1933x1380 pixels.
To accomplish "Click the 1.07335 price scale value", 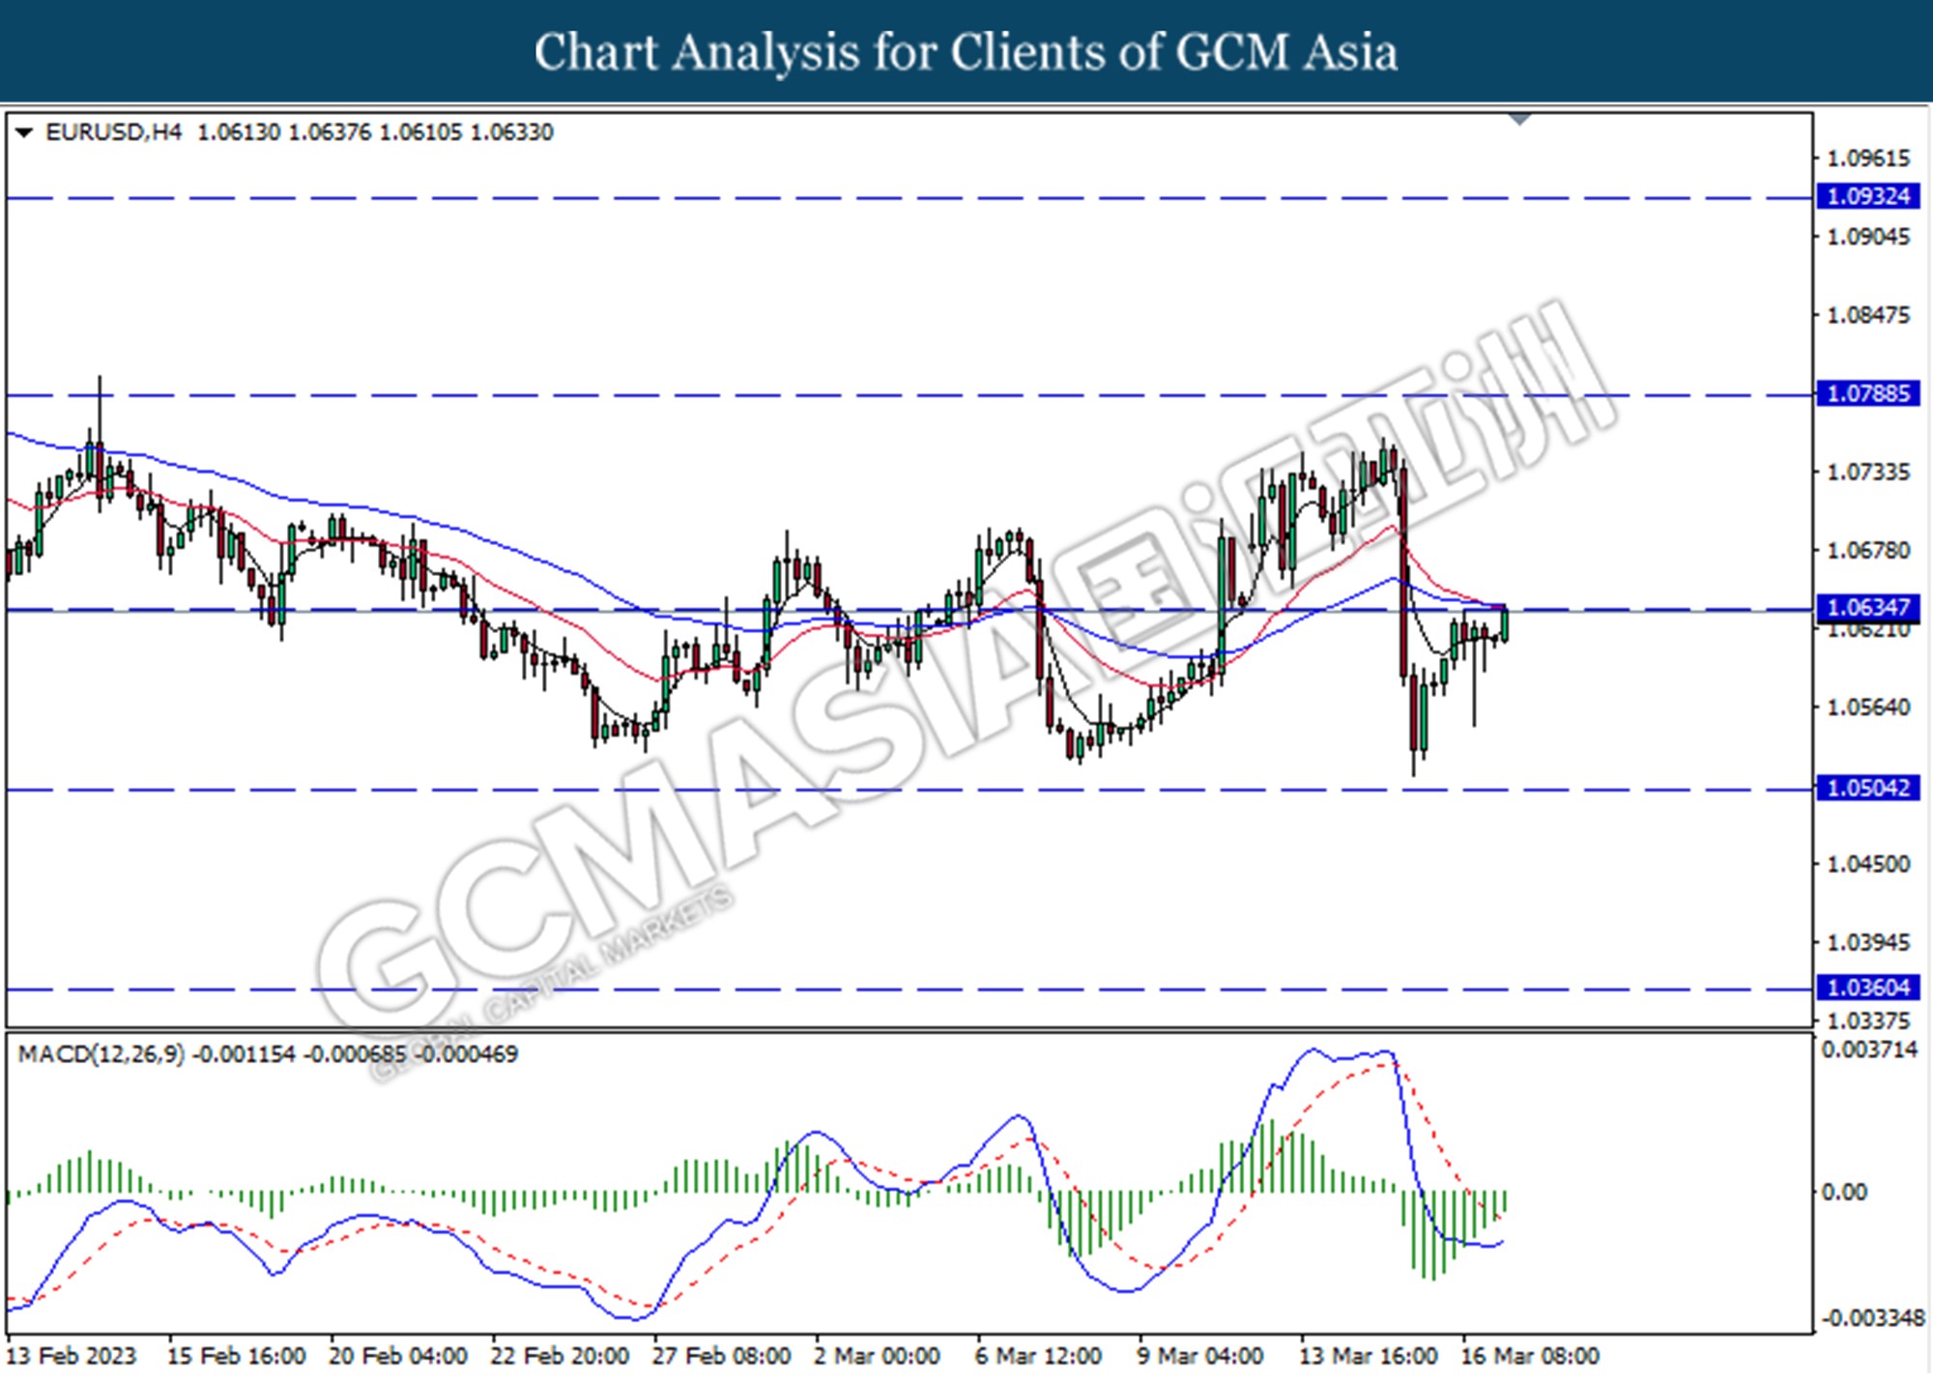I will (x=1868, y=472).
